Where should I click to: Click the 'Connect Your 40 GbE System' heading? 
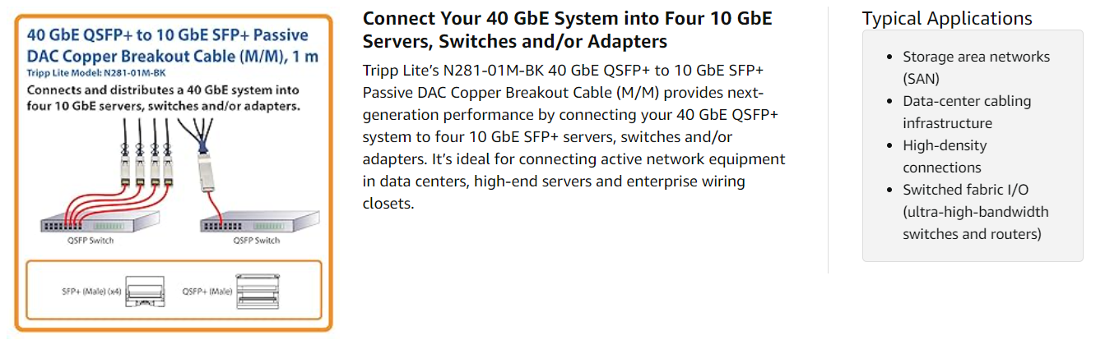[567, 30]
